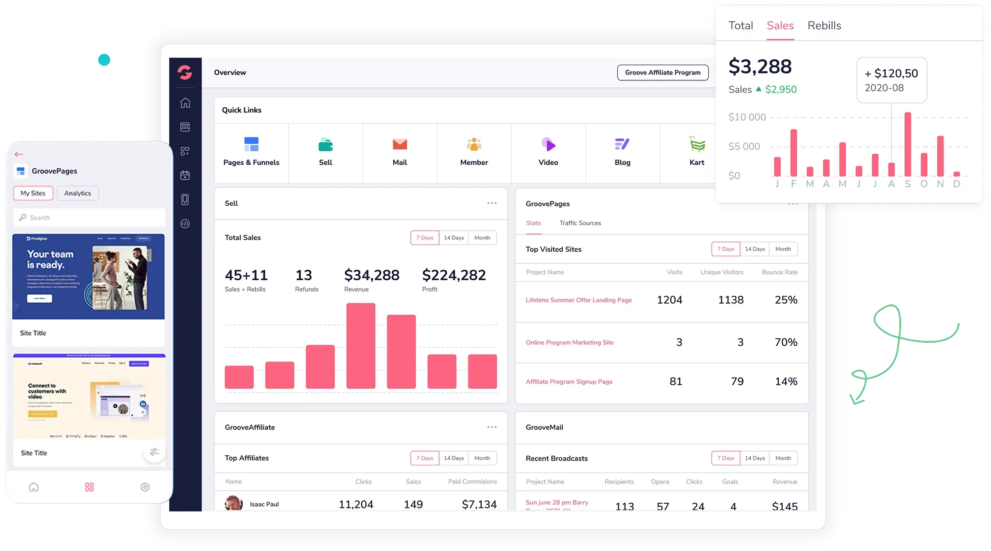Open Pages & Funnels quick link
The image size is (991, 551).
251,153
